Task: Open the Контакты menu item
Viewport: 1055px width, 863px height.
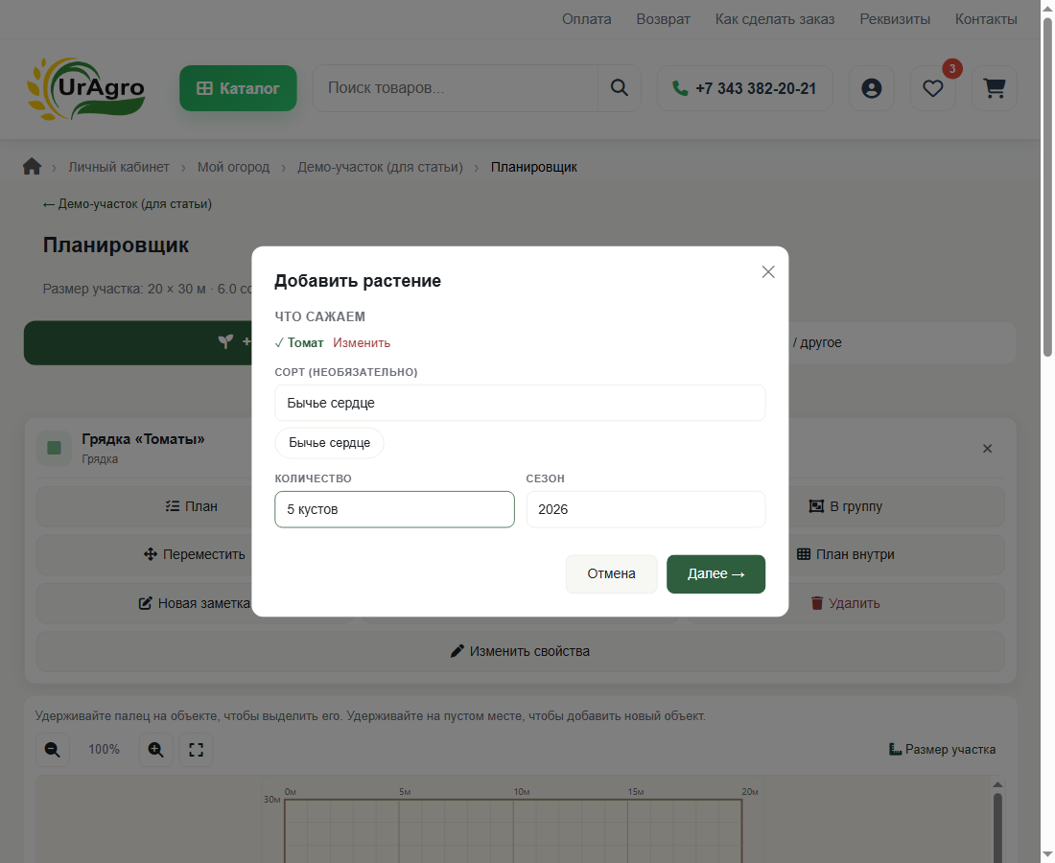Action: (986, 19)
